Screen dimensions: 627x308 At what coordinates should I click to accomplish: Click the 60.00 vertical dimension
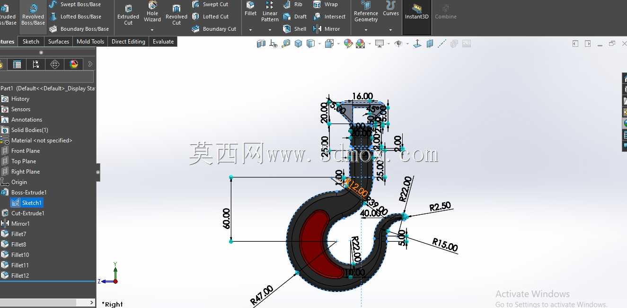(226, 219)
